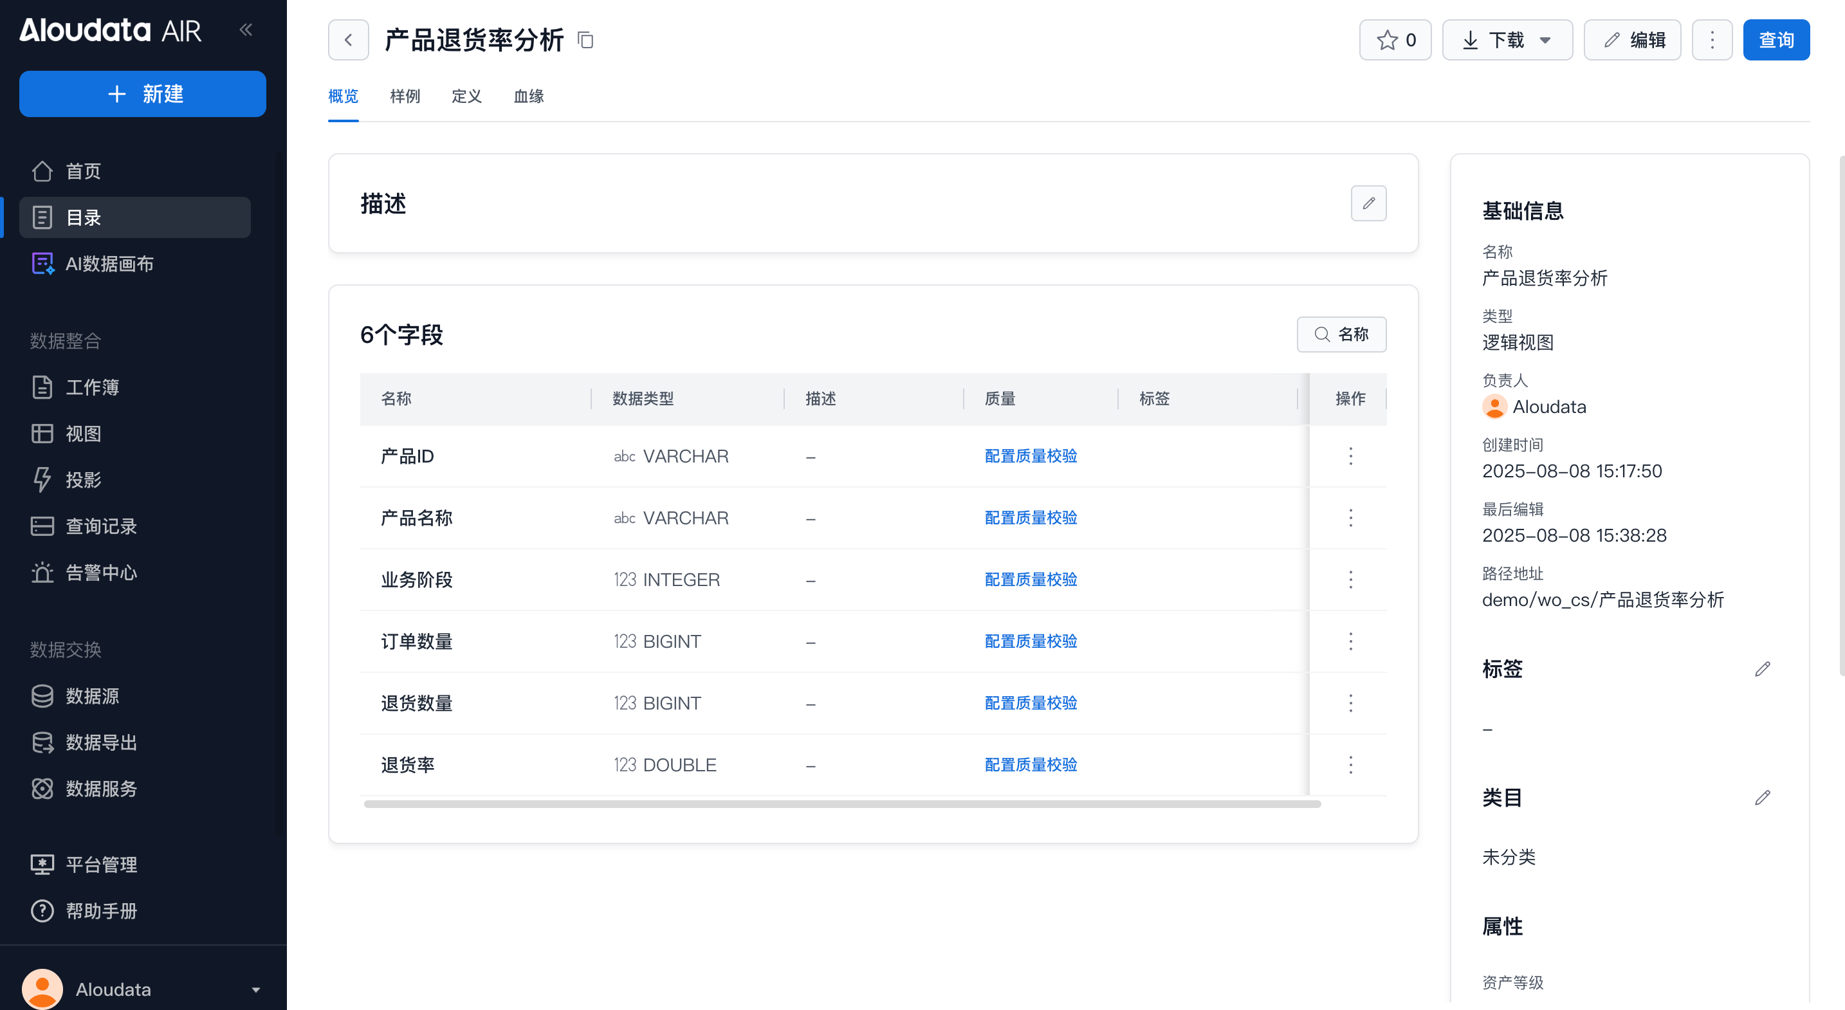1845x1010 pixels.
Task: Click the horizontal scrollbar under the field table
Action: 841,804
